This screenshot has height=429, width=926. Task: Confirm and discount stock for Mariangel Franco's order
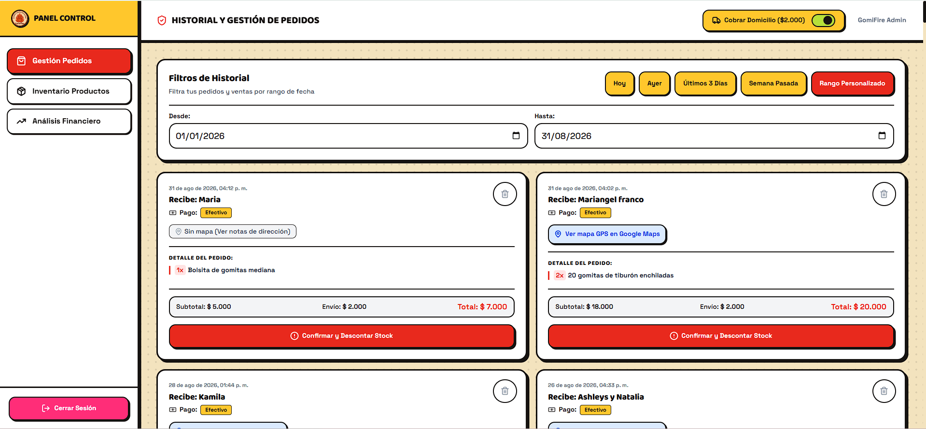721,336
